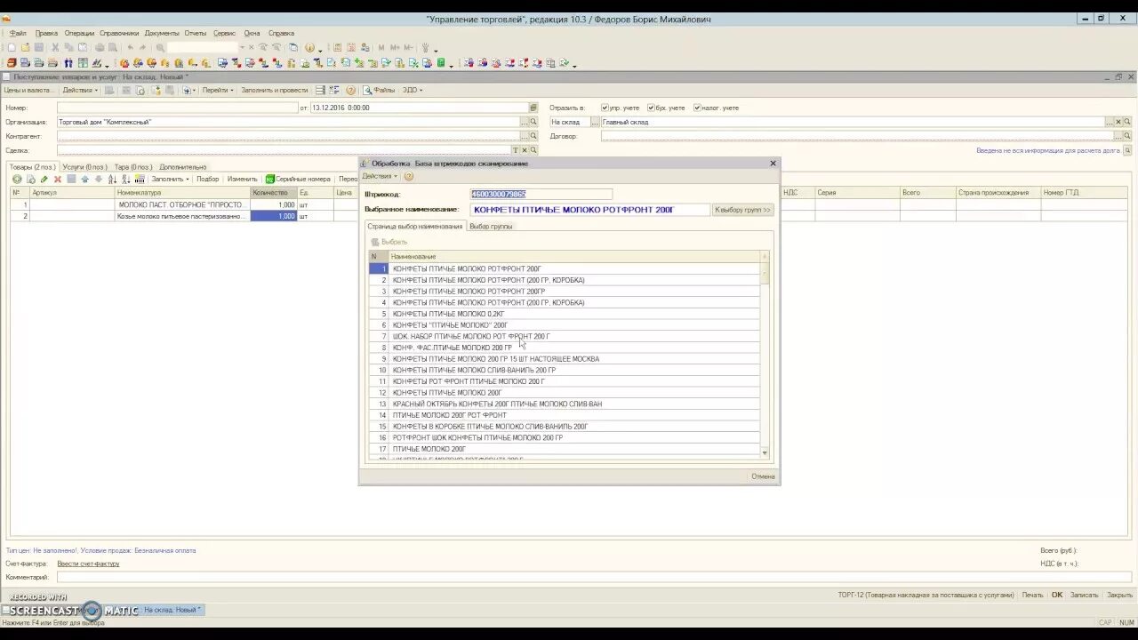
Task: Click number assignment icon next to date field
Action: 533,108
